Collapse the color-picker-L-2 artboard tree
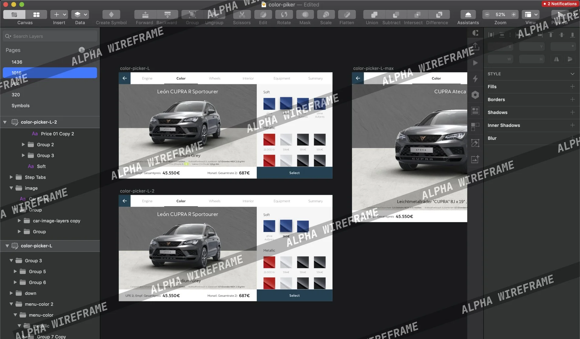The image size is (580, 339). click(5, 122)
